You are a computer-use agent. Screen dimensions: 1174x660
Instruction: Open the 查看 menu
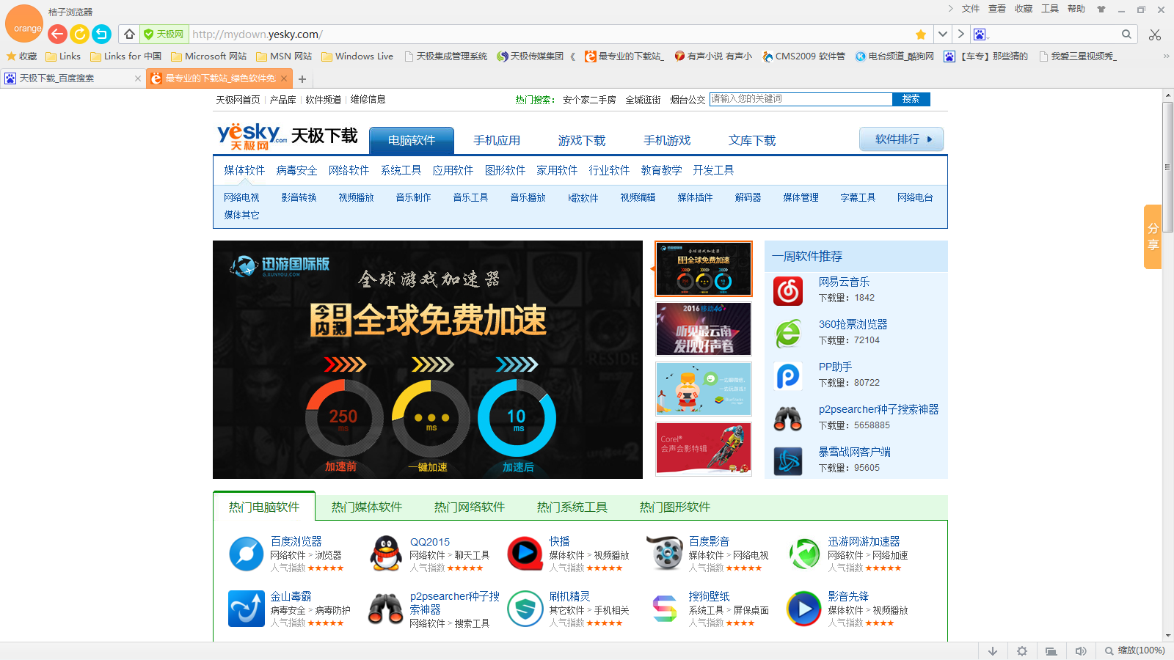997,9
